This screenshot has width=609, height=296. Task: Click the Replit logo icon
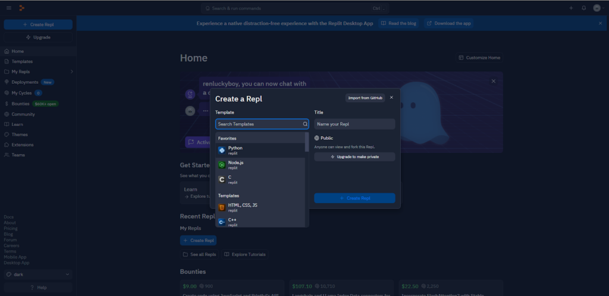pos(22,8)
